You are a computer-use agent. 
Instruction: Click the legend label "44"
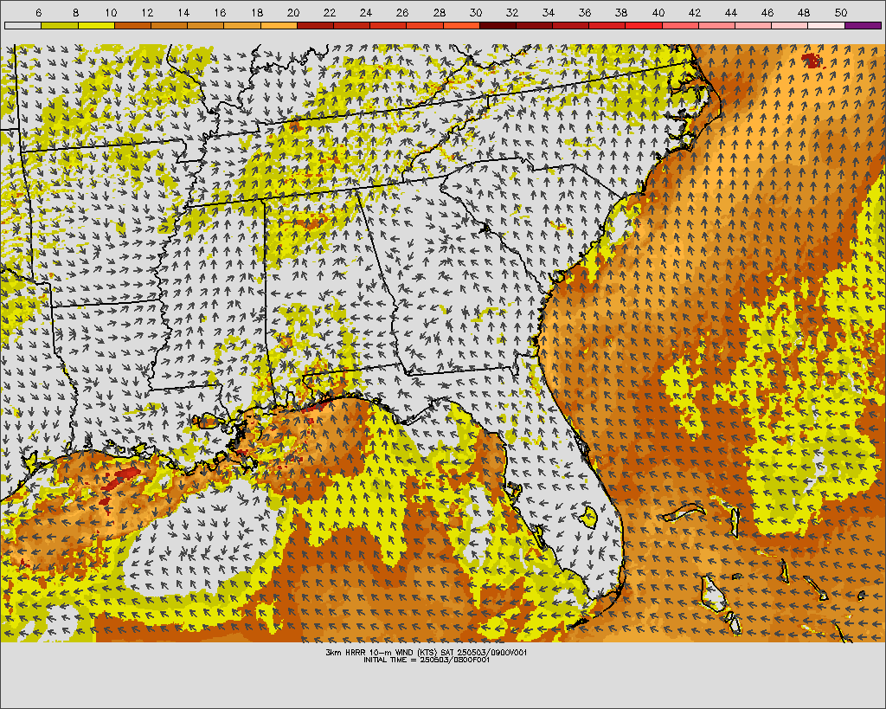point(730,12)
